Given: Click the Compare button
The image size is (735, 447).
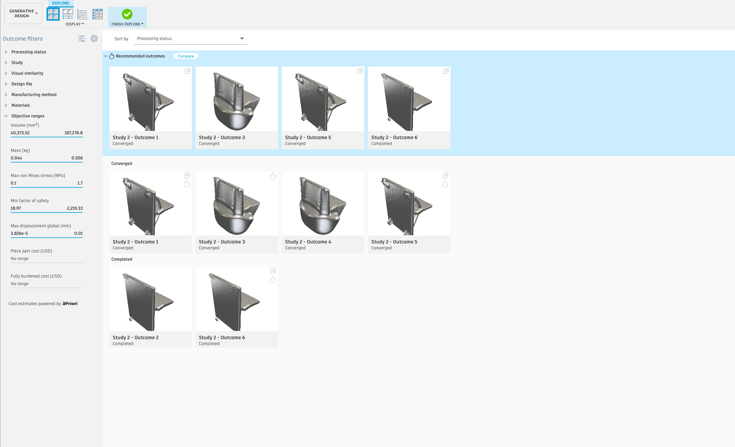Looking at the screenshot, I should (x=186, y=56).
